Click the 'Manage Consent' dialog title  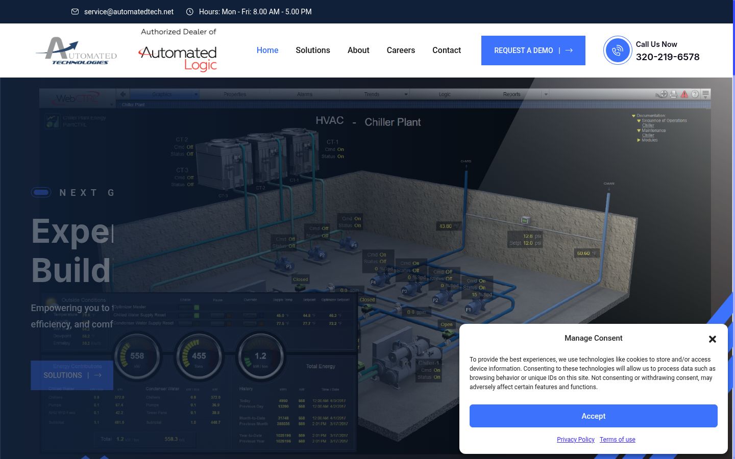point(594,338)
